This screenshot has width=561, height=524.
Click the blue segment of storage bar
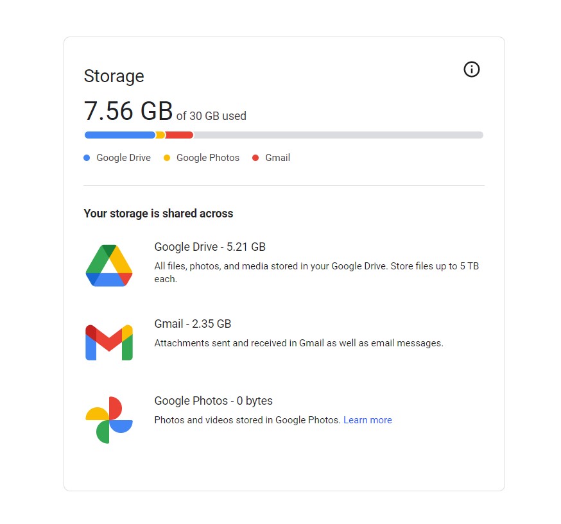pos(119,135)
